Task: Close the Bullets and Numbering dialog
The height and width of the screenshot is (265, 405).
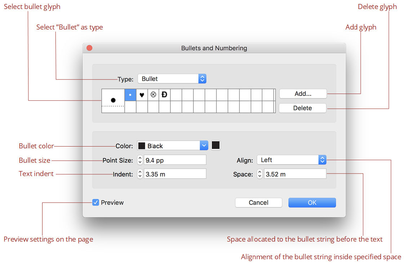Action: (89, 48)
